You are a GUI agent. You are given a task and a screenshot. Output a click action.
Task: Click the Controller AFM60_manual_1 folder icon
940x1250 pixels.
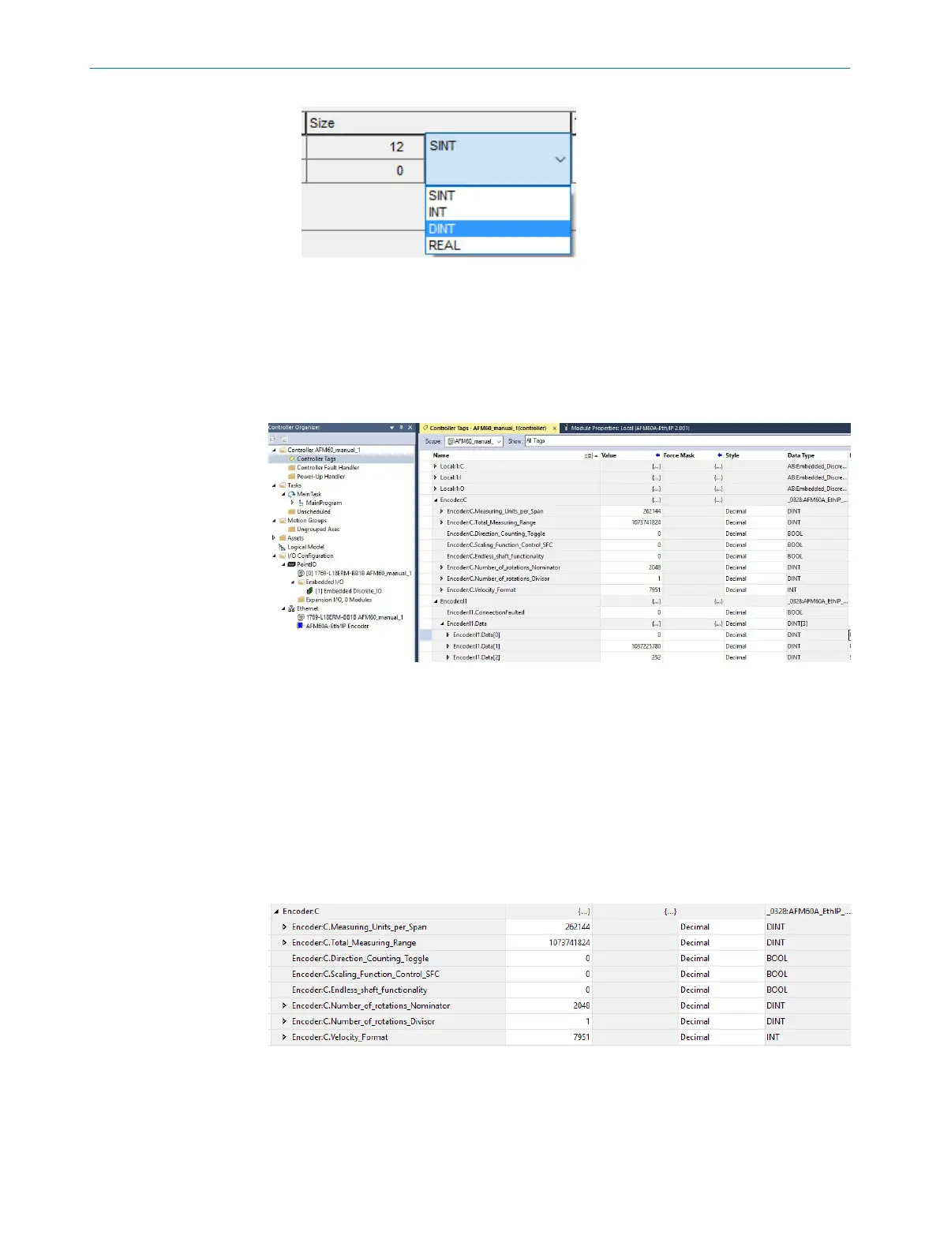pos(283,450)
